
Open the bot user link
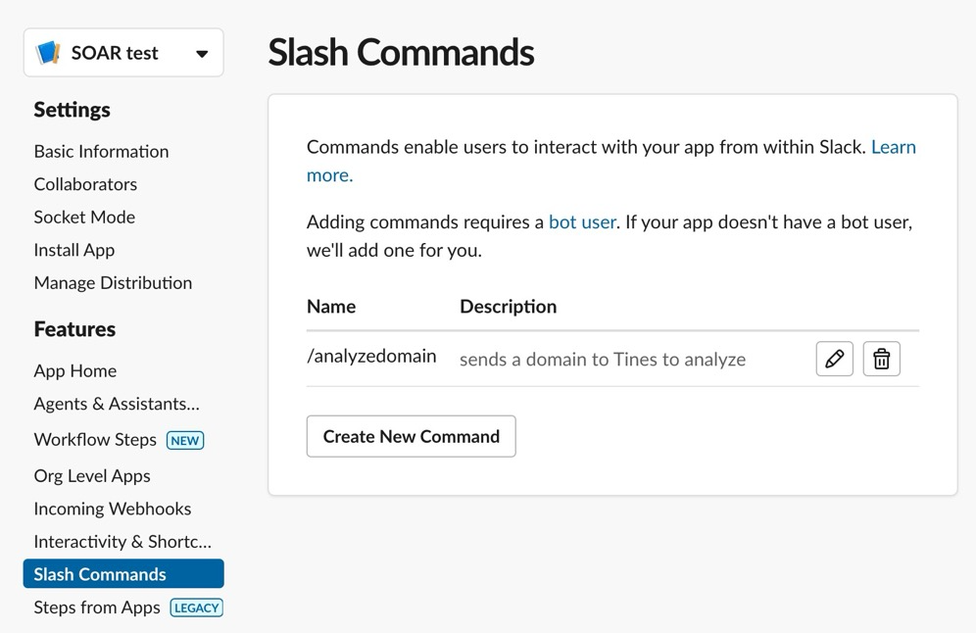pyautogui.click(x=582, y=222)
